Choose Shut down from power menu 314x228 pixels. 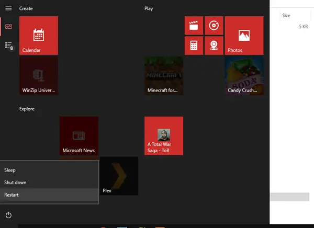49,183
